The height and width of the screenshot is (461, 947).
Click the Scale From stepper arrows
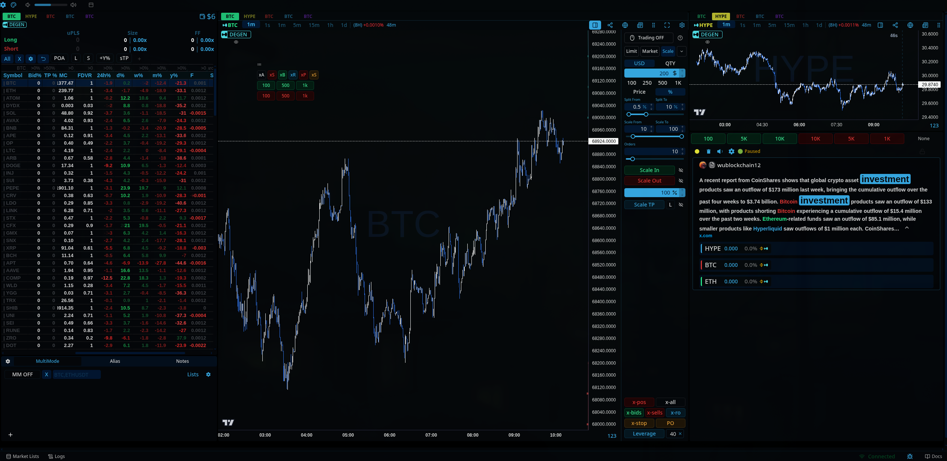pos(651,129)
